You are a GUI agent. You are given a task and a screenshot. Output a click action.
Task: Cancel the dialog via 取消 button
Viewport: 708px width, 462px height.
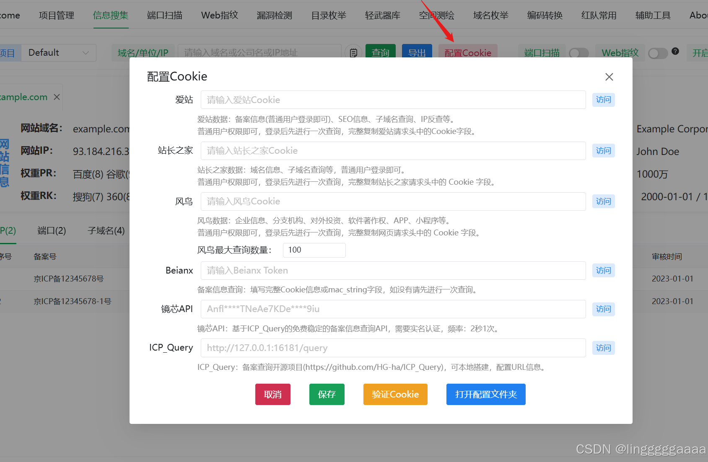[x=272, y=394]
